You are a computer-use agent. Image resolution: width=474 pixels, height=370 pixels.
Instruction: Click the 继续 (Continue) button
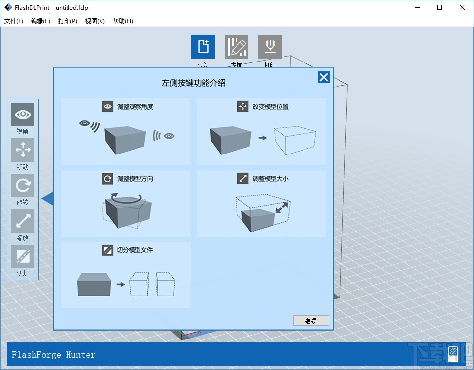point(311,320)
